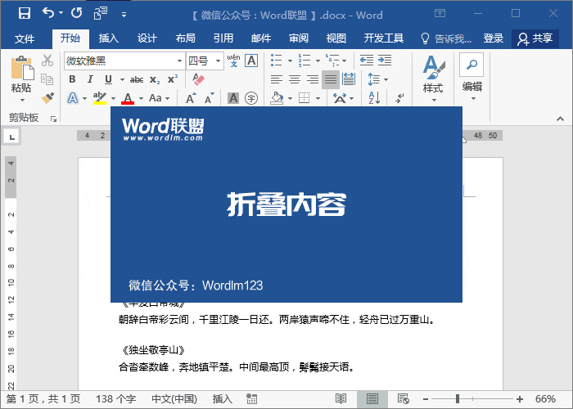Apply distributed alignment icon
Viewport: 573px width, 409px height.
point(349,79)
